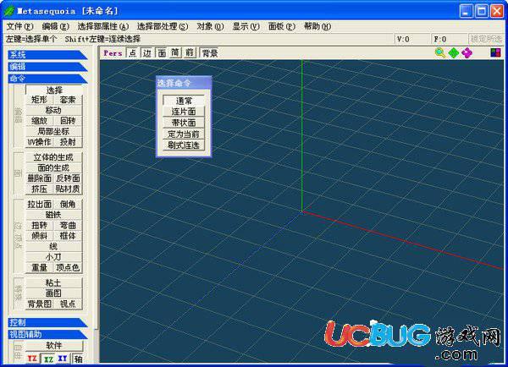Expand the 编辑 (Edit) panel header

pyautogui.click(x=47, y=67)
